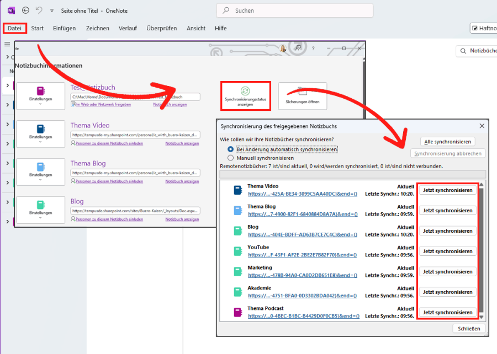
Task: Click the feedback person icon
Action: (x=298, y=48)
